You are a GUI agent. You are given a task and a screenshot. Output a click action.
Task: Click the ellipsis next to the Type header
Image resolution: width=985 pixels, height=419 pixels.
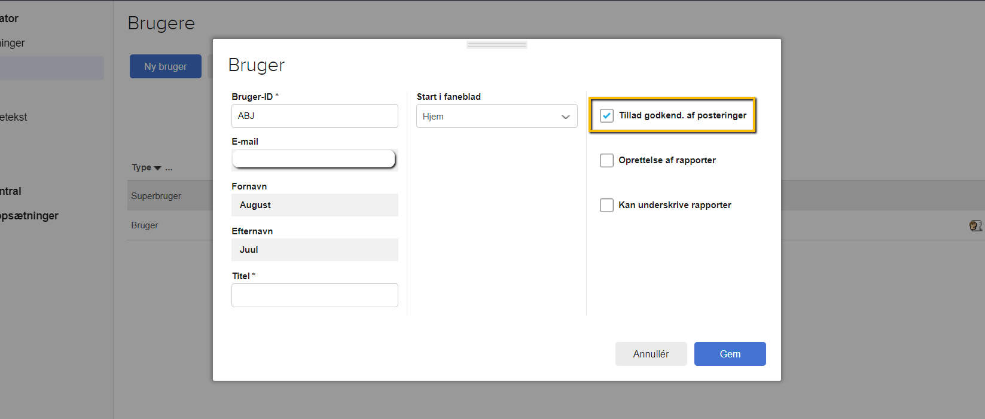pos(169,168)
